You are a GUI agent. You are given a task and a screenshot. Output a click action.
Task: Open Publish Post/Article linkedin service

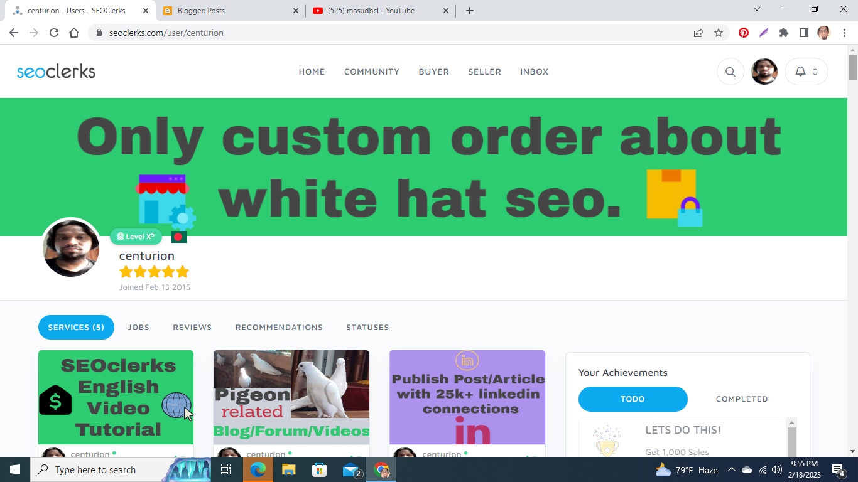(467, 397)
